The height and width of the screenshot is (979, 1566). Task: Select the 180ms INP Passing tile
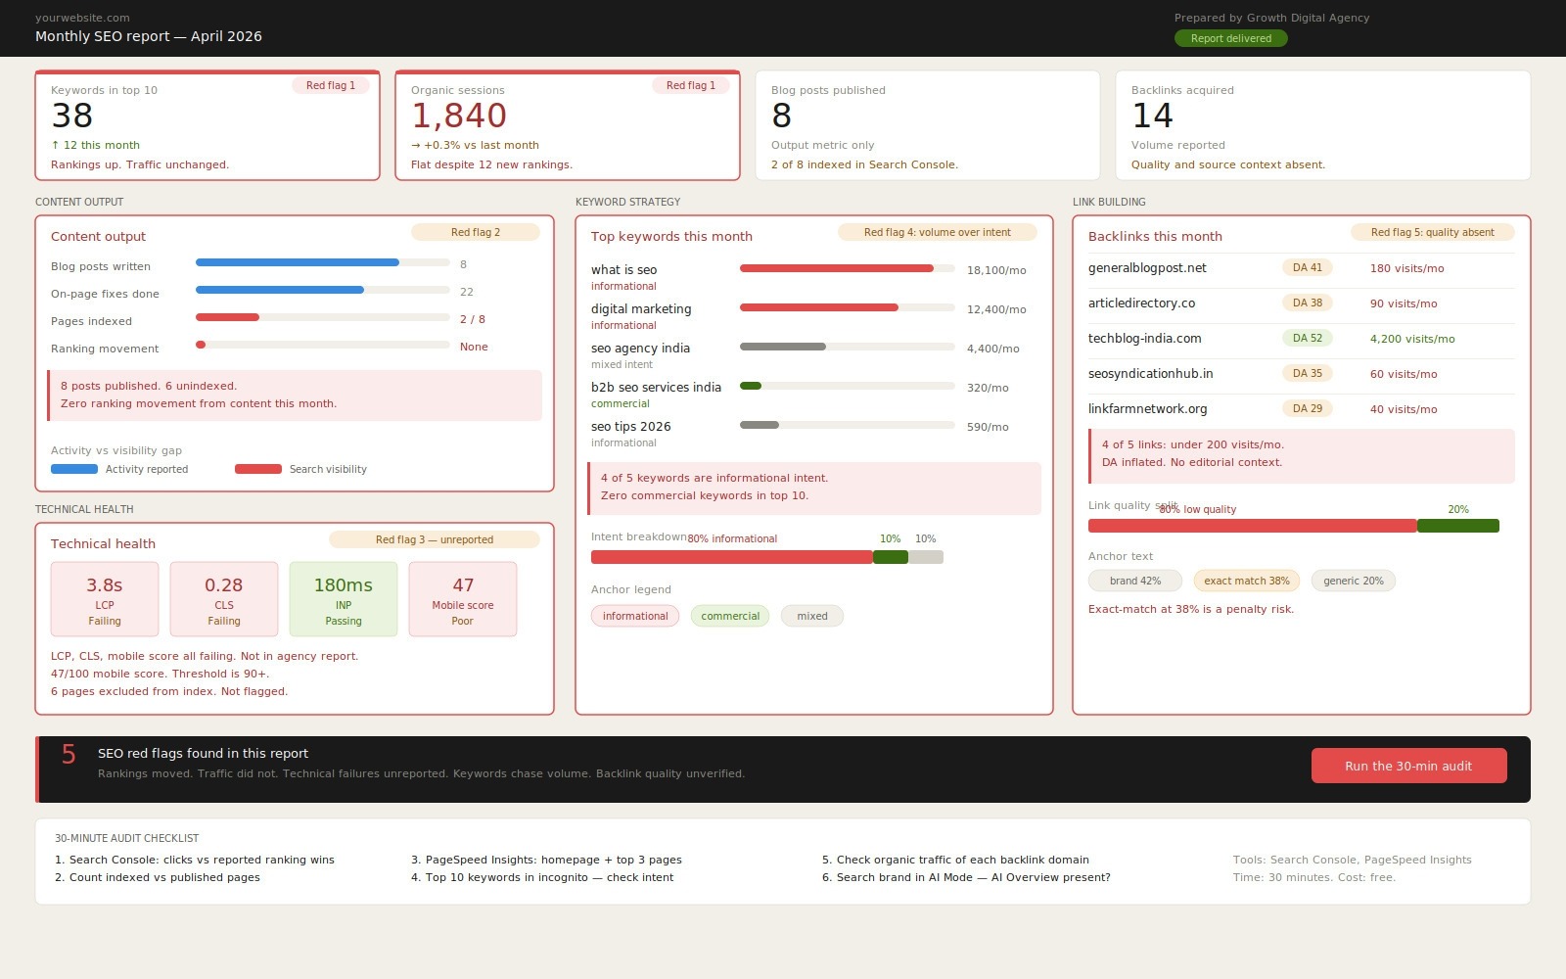tap(344, 599)
